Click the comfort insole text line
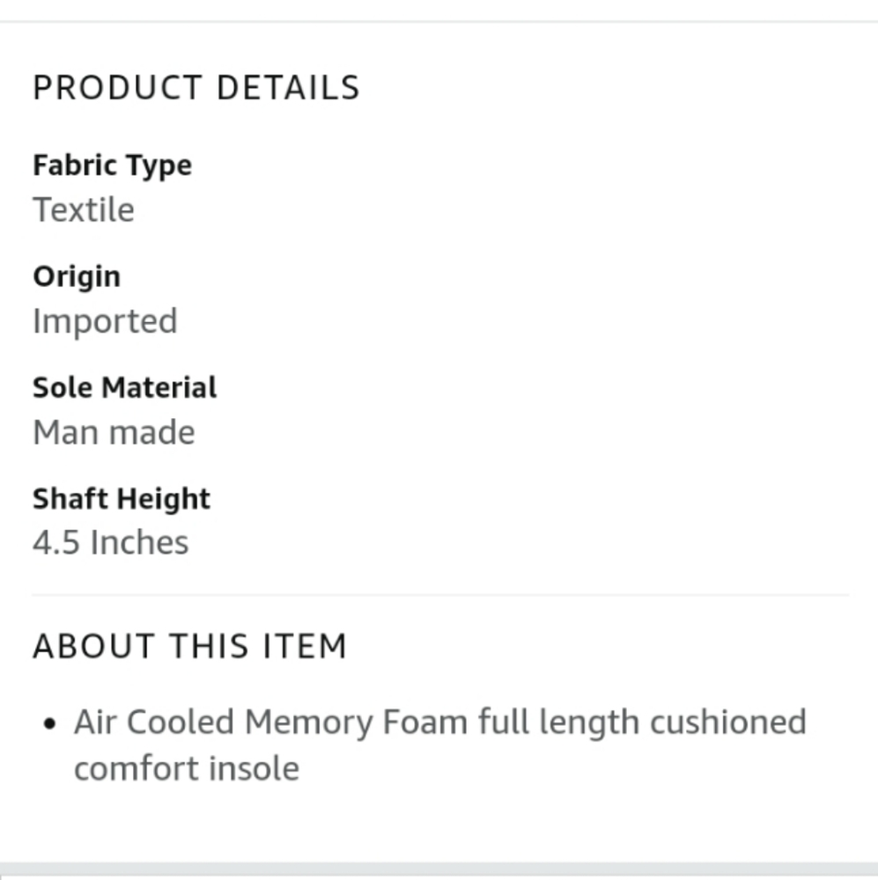Viewport: 878px width, 880px height. click(187, 768)
